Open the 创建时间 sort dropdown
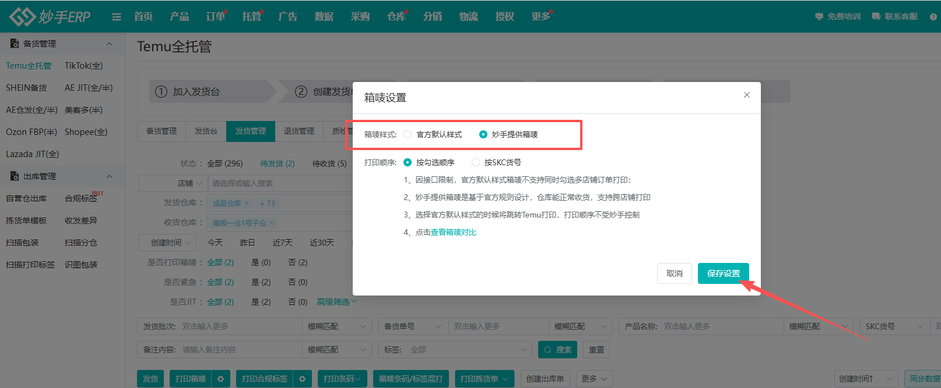 tap(866, 379)
